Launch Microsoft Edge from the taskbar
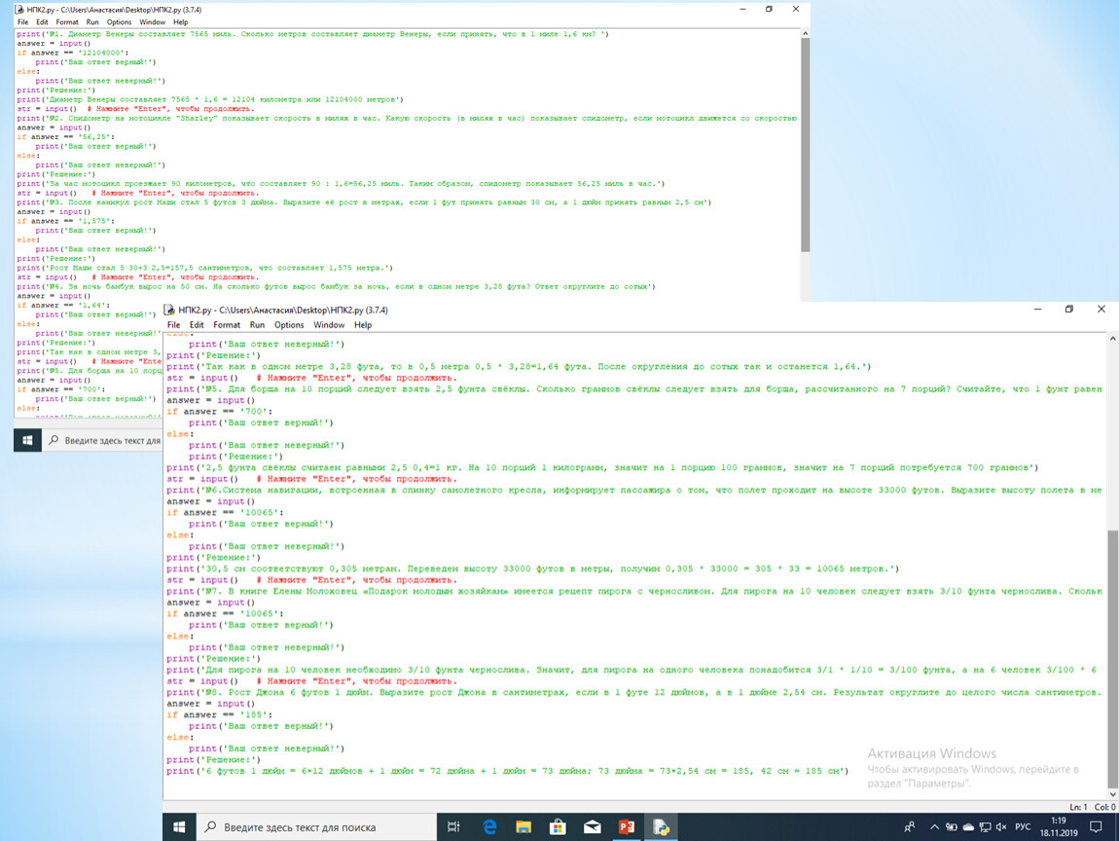This screenshot has width=1119, height=841. [x=489, y=827]
